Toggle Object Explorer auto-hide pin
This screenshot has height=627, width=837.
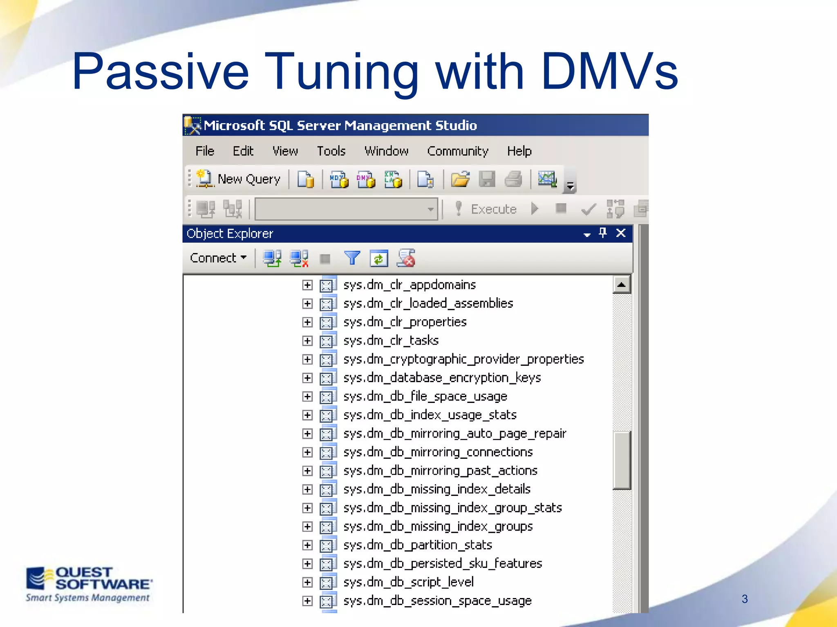click(602, 233)
